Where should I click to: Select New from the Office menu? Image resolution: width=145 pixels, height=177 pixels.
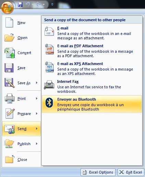(x=21, y=23)
